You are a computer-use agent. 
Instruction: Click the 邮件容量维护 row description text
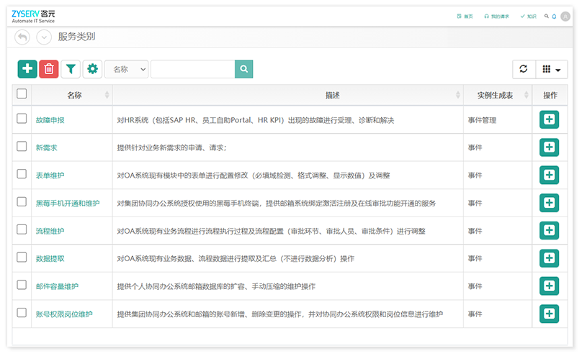click(216, 286)
